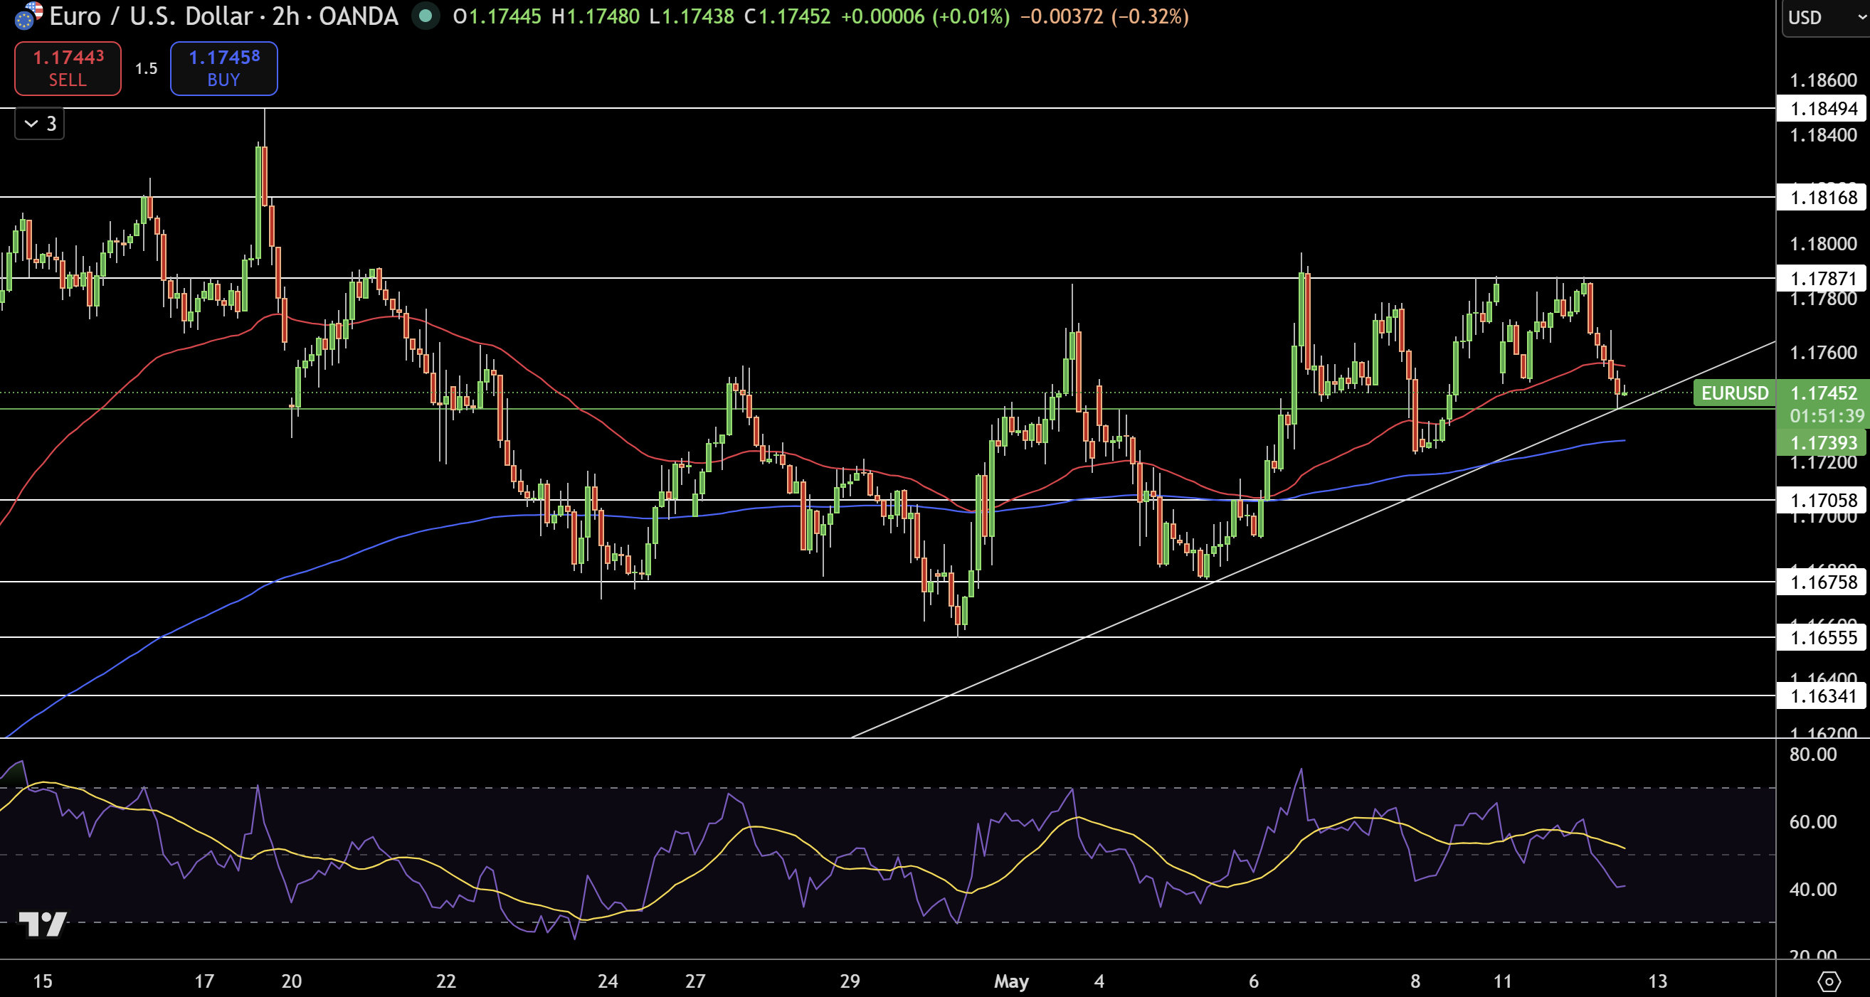Click the green 1.17393 price label
The image size is (1870, 997).
coord(1823,442)
